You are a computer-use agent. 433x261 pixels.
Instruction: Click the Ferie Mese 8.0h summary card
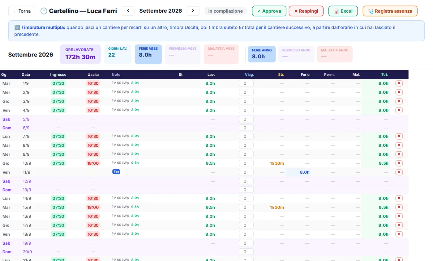(x=148, y=54)
